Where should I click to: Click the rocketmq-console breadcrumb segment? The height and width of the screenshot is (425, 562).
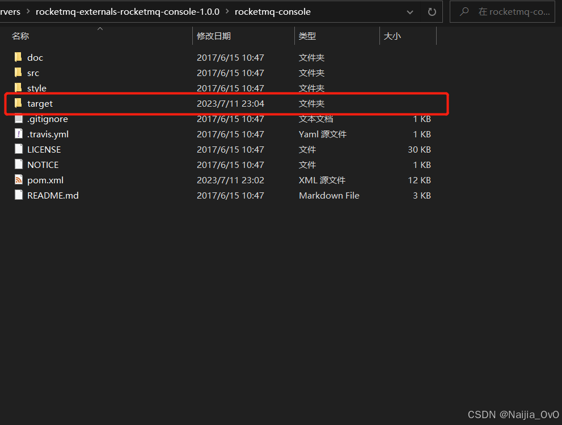(273, 12)
